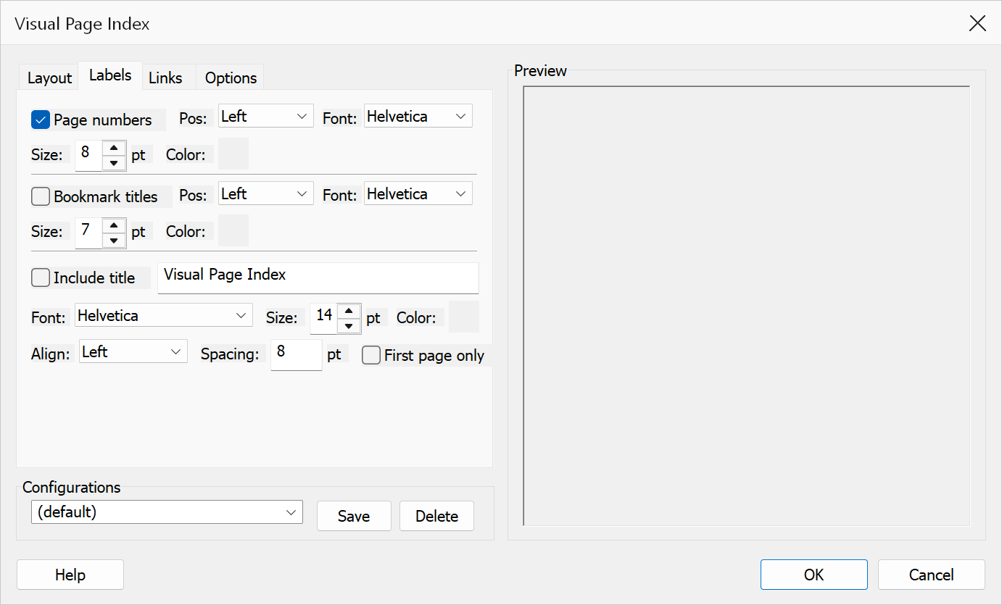Decrease page numbers size with down arrow
Screen dimensions: 1002x605
point(114,162)
